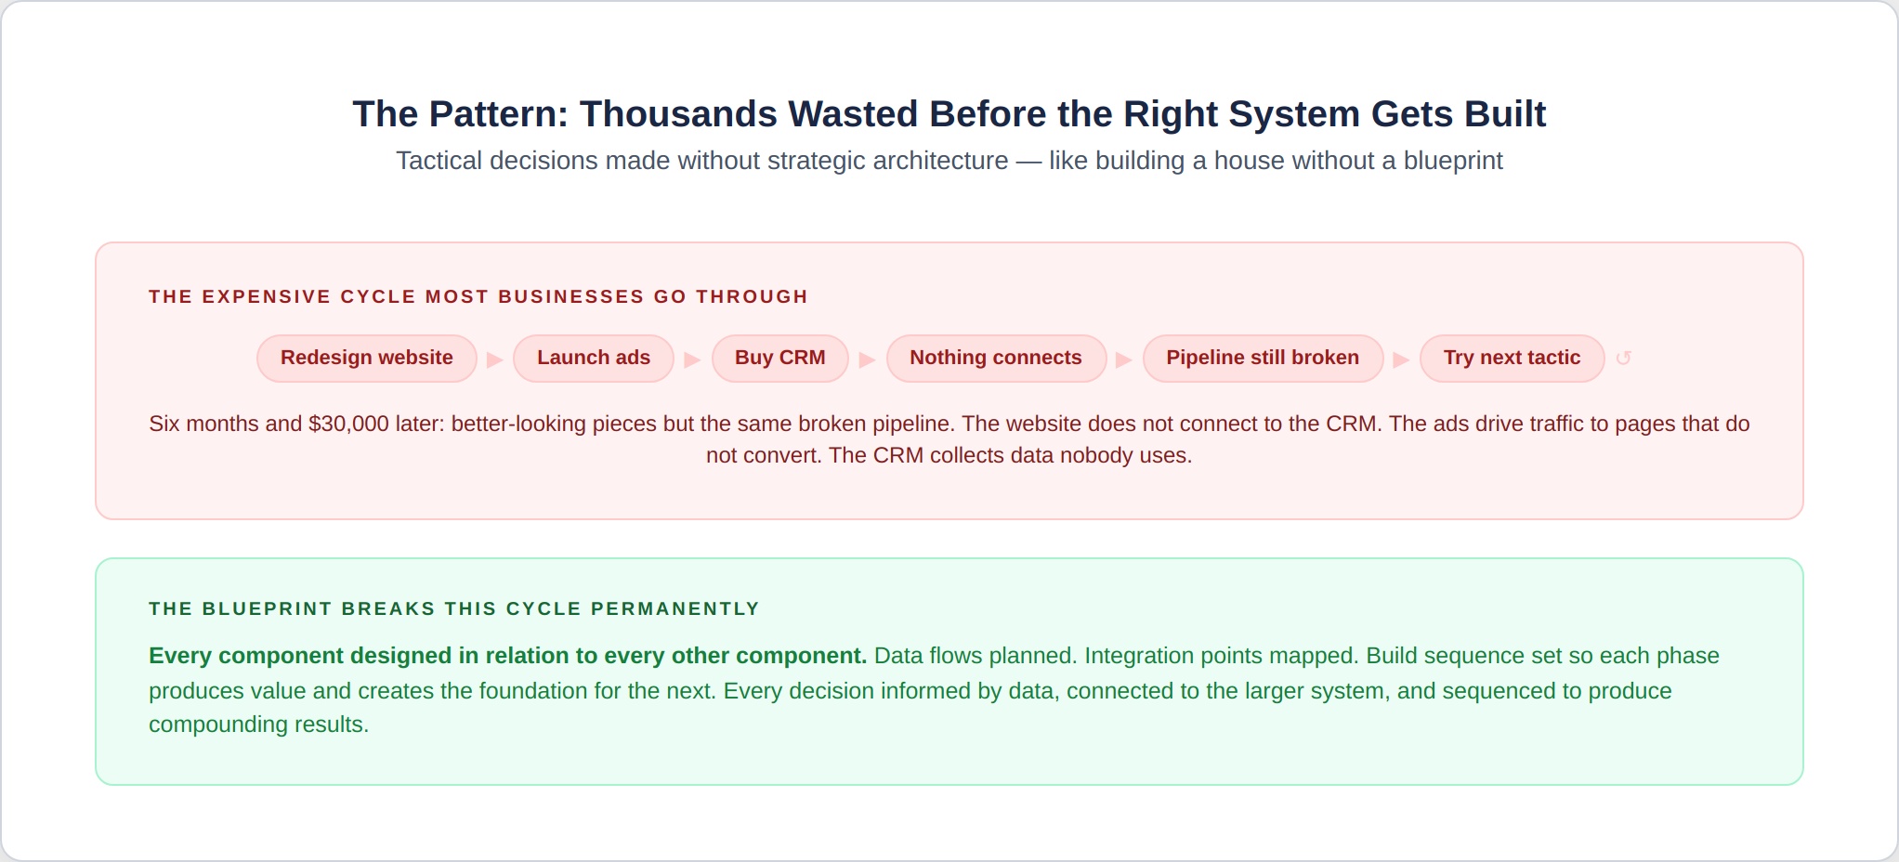Click the circular repeat-cycle icon after Try next tactic
Image resolution: width=1899 pixels, height=862 pixels.
(1623, 359)
